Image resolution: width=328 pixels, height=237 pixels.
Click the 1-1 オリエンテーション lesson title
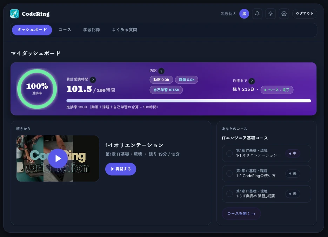pyautogui.click(x=134, y=145)
